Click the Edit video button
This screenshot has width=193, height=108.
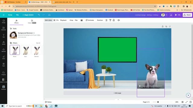pos(48,20)
